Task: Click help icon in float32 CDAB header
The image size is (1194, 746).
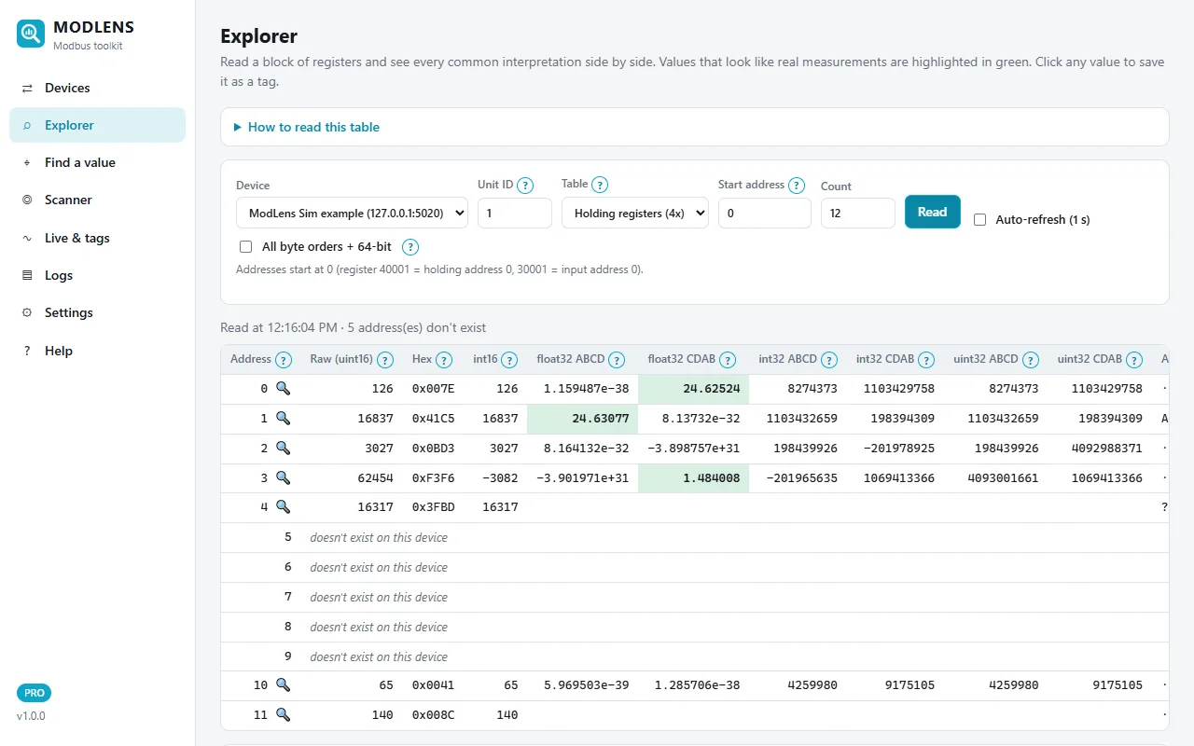Action: pyautogui.click(x=728, y=359)
